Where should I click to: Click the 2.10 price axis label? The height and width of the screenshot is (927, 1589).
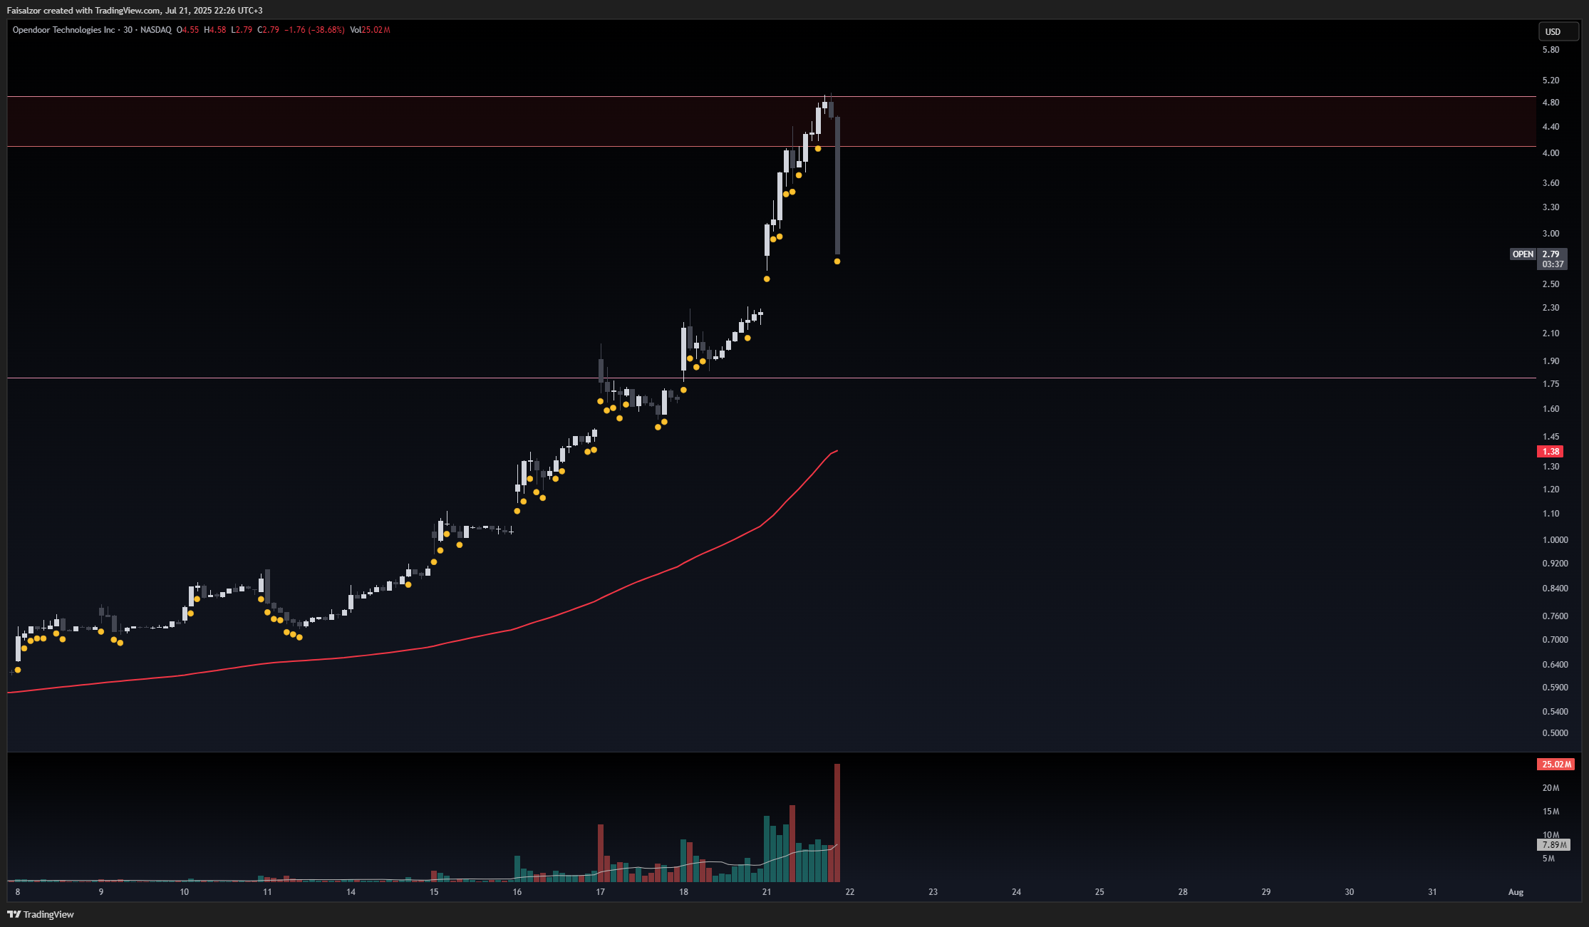point(1551,333)
